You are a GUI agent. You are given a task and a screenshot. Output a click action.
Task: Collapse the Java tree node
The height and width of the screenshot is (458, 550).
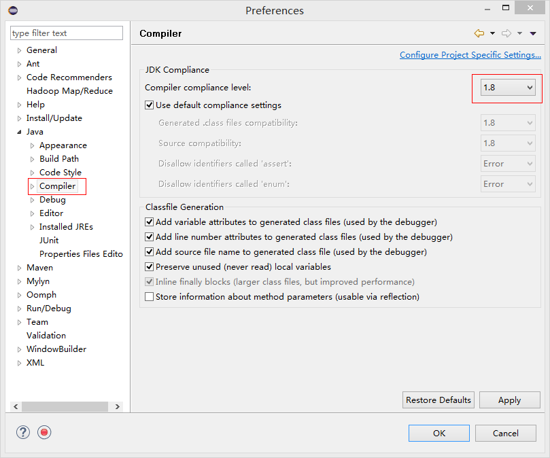pos(19,133)
